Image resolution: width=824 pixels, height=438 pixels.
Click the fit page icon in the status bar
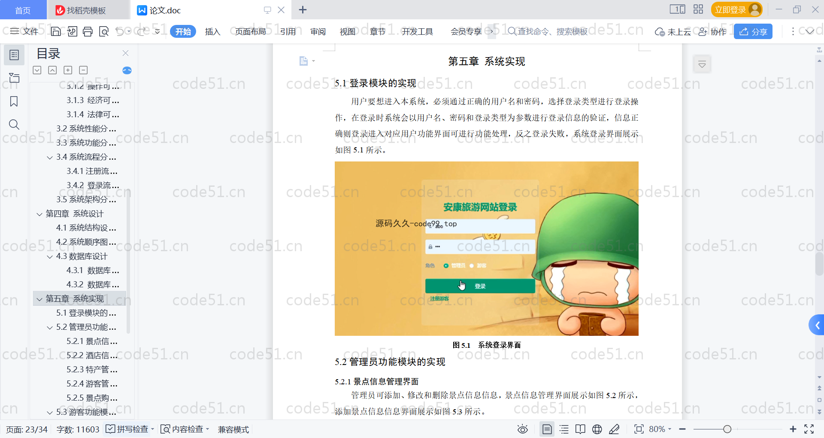639,429
